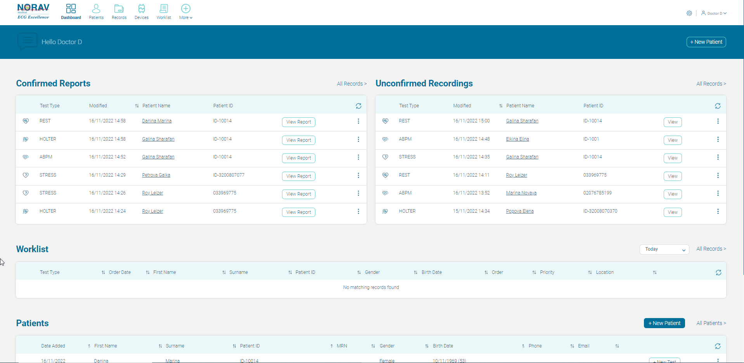Open Elkina Elina patient link
Image resolution: width=744 pixels, height=363 pixels.
(x=517, y=139)
